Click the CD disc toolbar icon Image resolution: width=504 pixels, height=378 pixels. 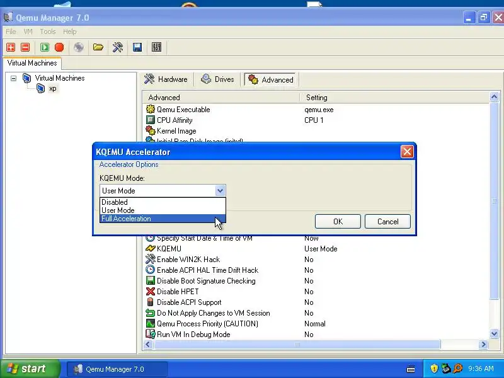point(79,47)
